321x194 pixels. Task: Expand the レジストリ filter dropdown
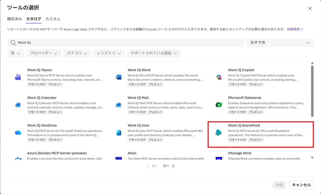click(109, 53)
